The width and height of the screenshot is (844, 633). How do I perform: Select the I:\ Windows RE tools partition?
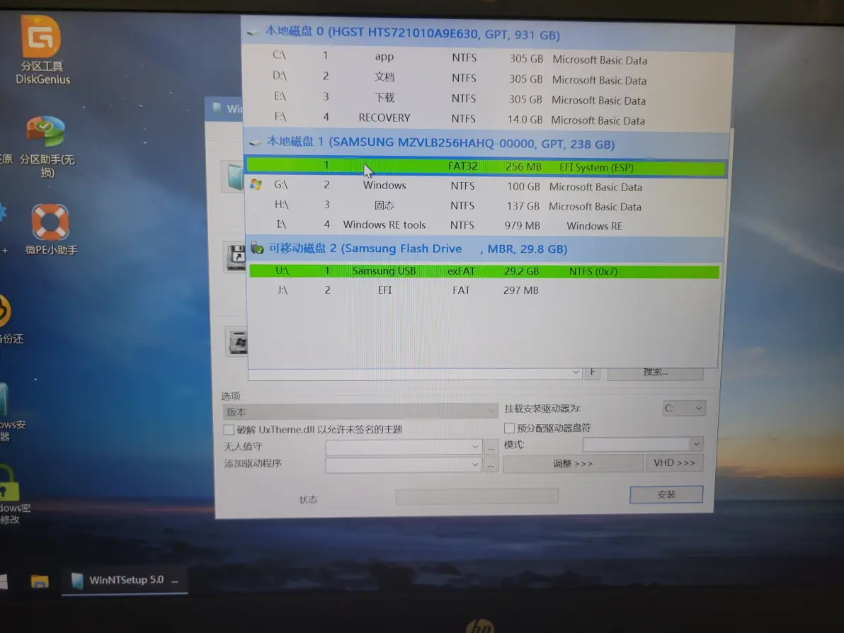[x=486, y=225]
